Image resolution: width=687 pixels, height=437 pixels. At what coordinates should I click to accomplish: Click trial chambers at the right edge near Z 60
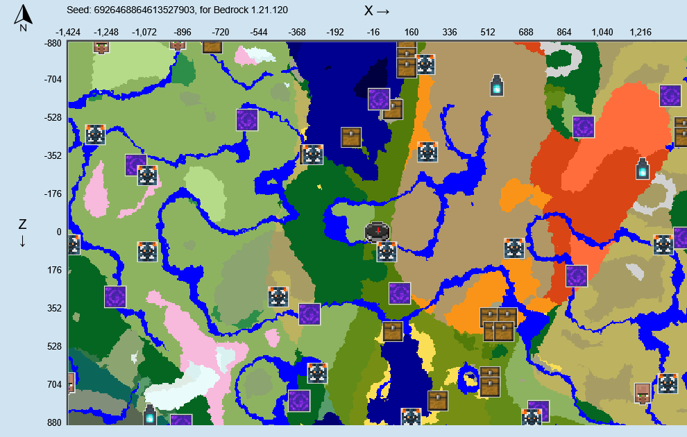pyautogui.click(x=663, y=245)
